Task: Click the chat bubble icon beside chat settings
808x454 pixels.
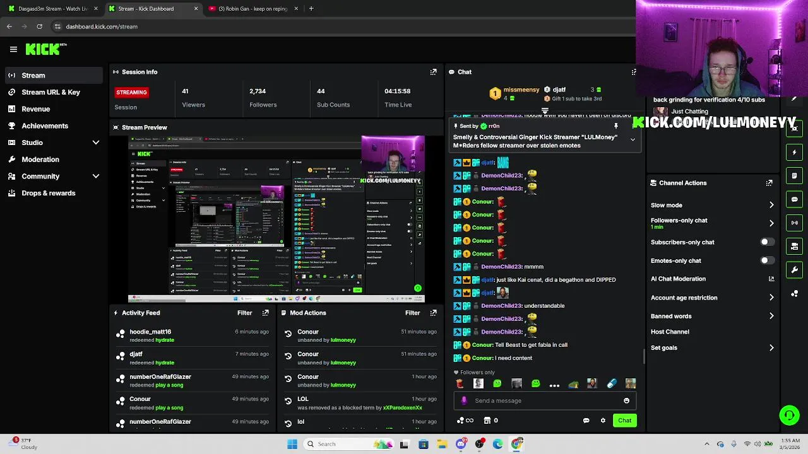Action: pyautogui.click(x=586, y=421)
